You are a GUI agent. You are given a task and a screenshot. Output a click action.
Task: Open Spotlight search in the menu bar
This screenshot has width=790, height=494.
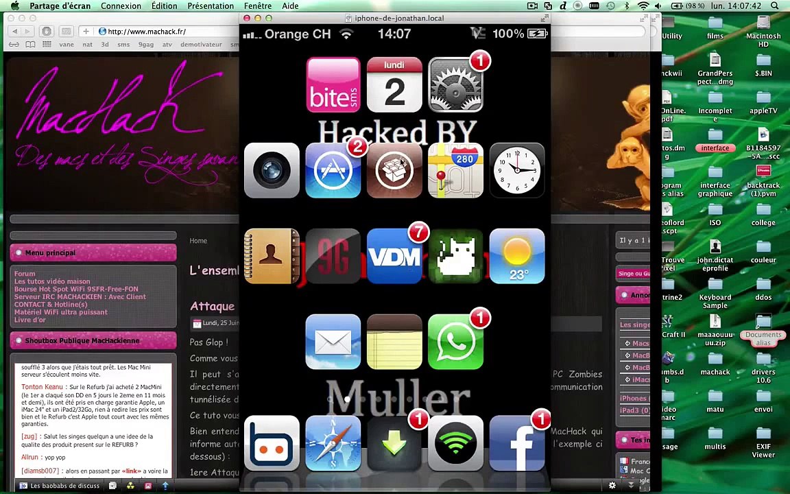click(774, 5)
